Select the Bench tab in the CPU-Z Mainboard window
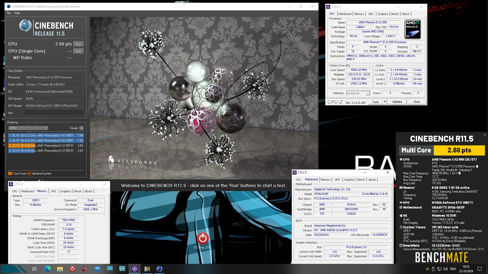This screenshot has width=488, height=274. click(x=361, y=180)
